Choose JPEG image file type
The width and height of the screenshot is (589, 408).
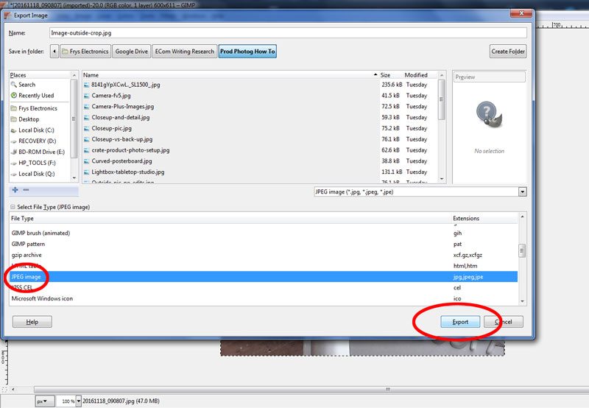tap(264, 277)
